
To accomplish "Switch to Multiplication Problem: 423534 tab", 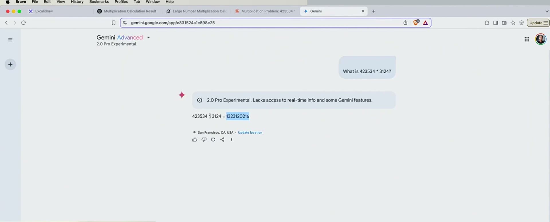I will tap(265, 11).
